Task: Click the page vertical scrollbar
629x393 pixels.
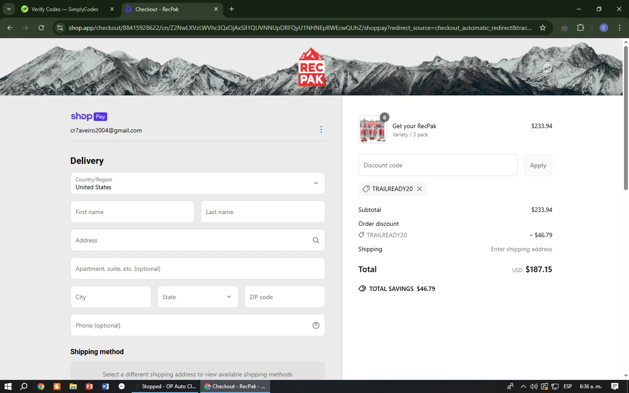Action: tap(626, 118)
